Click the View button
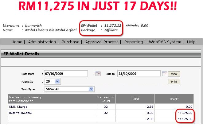The image size is (203, 128). [174, 74]
